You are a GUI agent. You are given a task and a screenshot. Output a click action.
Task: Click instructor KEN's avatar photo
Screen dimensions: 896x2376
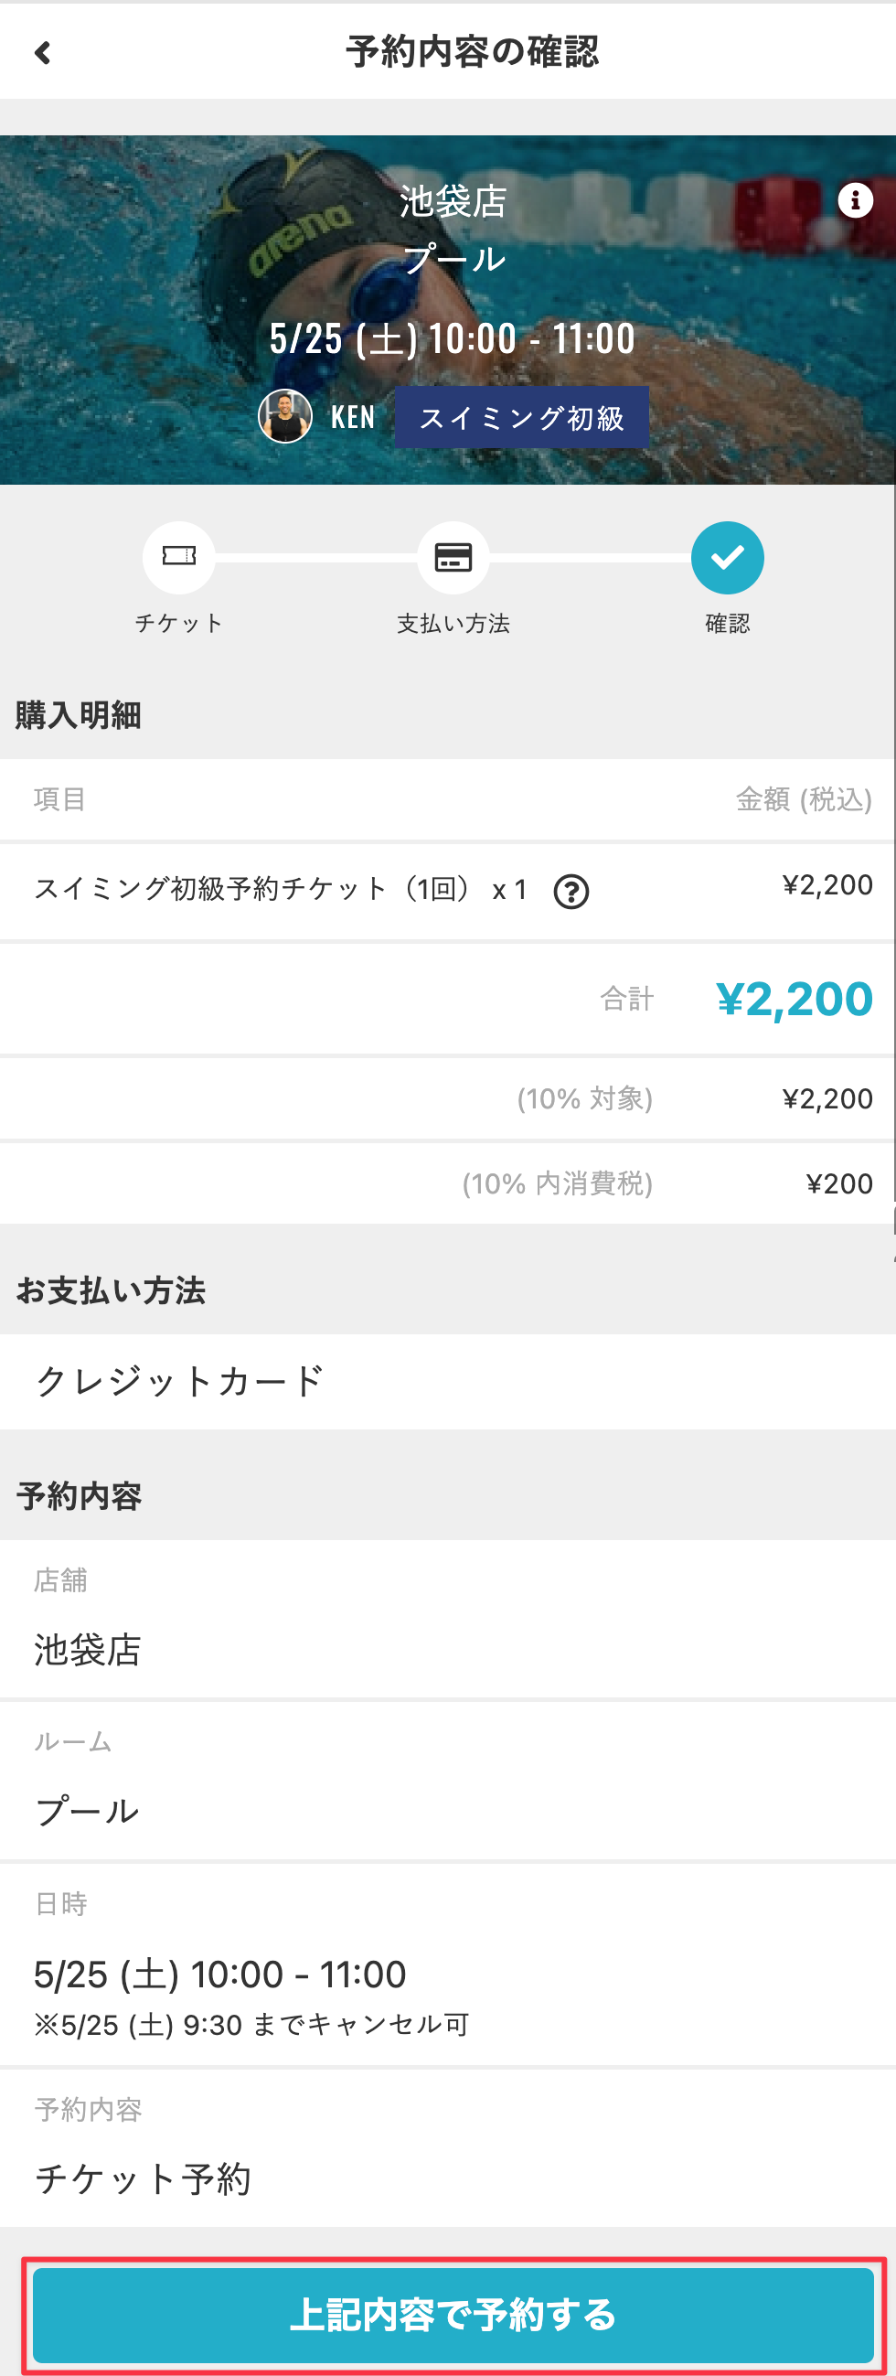click(285, 417)
